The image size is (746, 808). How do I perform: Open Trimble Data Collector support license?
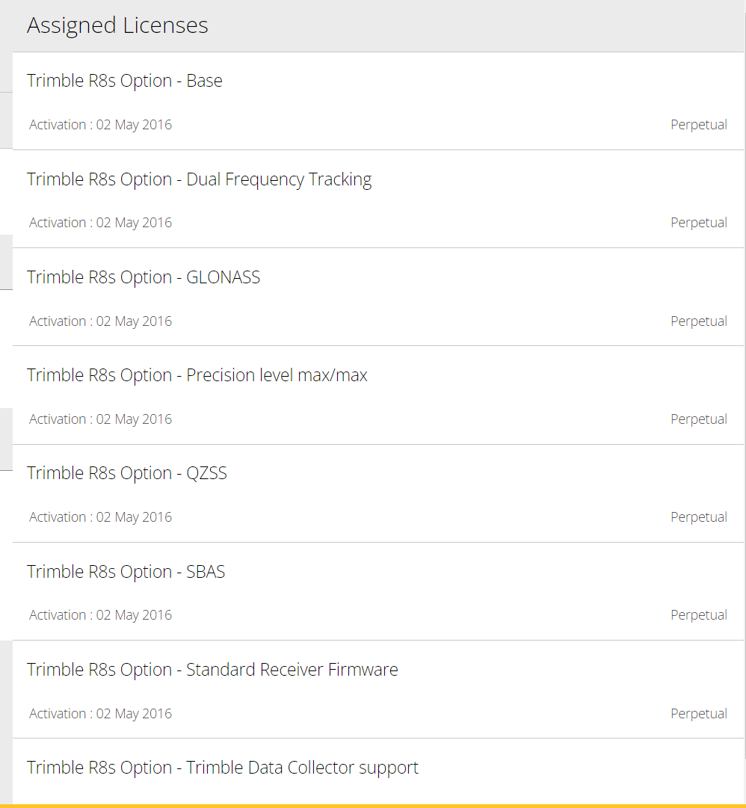tap(378, 771)
